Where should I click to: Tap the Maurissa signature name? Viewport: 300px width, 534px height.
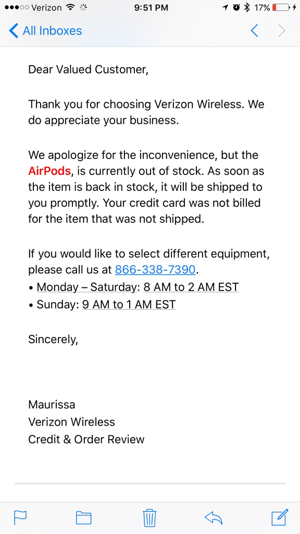click(x=52, y=404)
